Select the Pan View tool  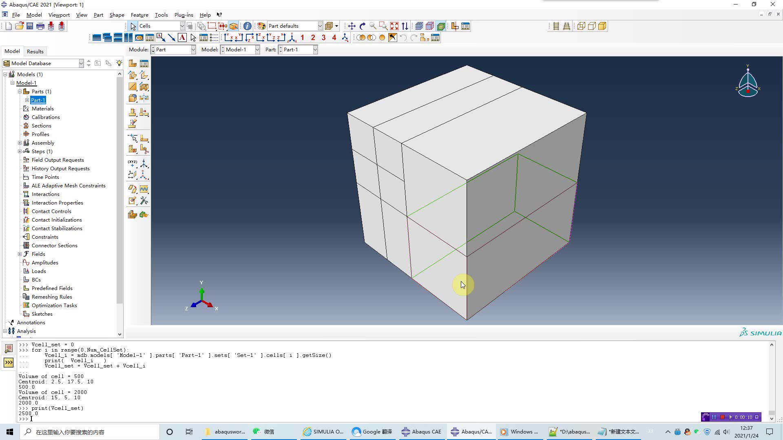tap(352, 26)
